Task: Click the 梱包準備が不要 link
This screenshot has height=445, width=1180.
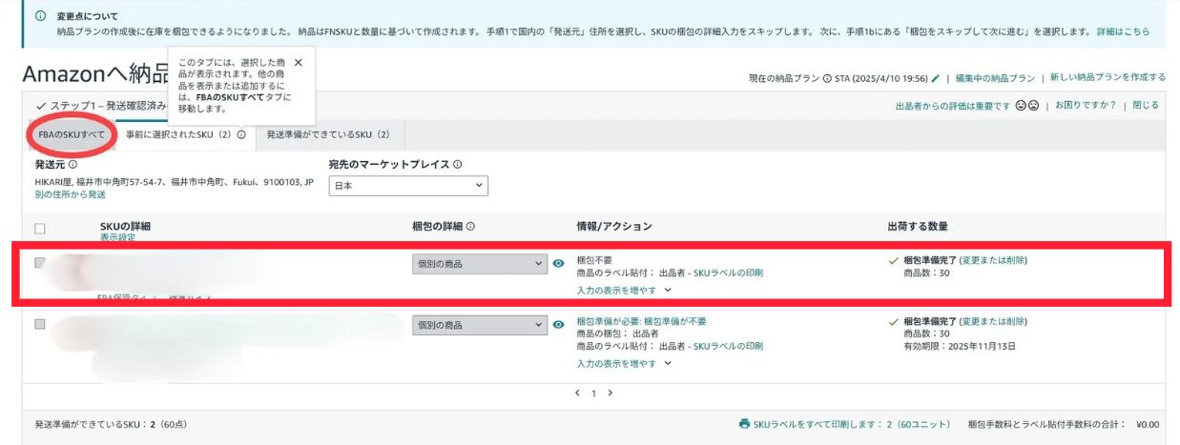Action: [675, 322]
